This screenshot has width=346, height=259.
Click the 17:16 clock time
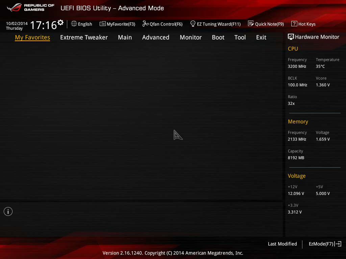click(43, 25)
